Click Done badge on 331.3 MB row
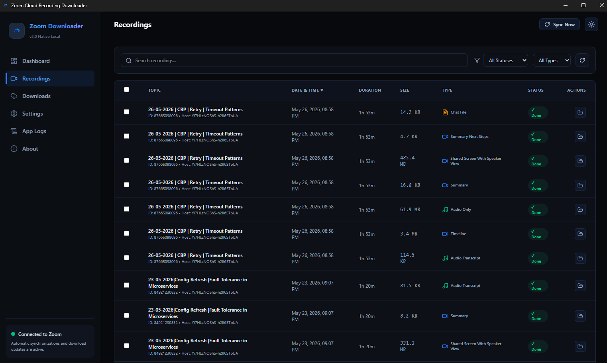Viewport: 607px width, 363px height. click(538, 346)
